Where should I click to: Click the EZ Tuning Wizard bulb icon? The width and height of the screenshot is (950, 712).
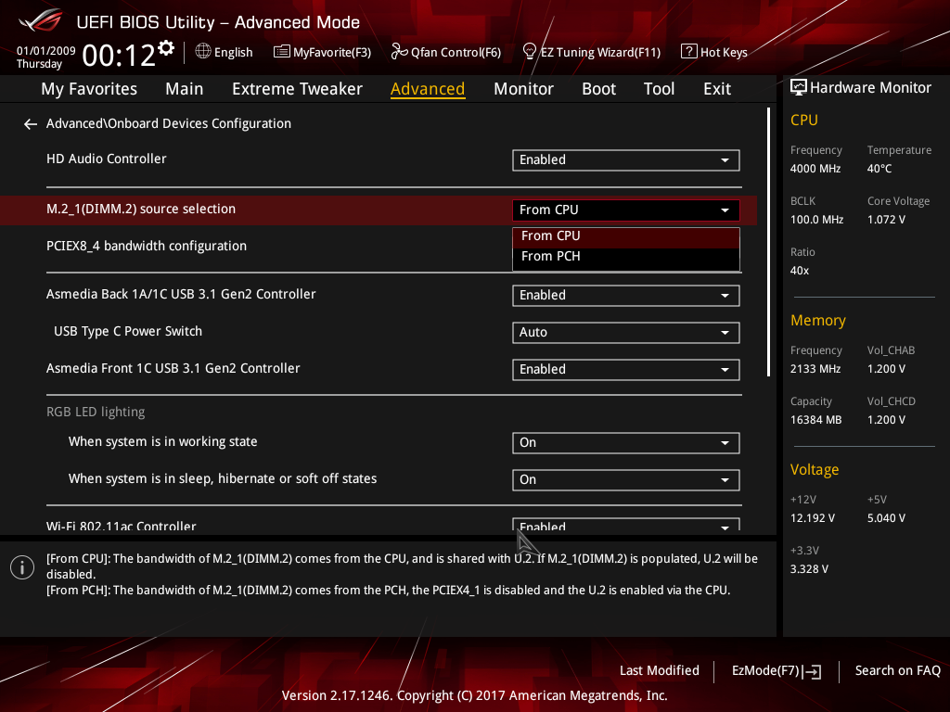pyautogui.click(x=530, y=52)
